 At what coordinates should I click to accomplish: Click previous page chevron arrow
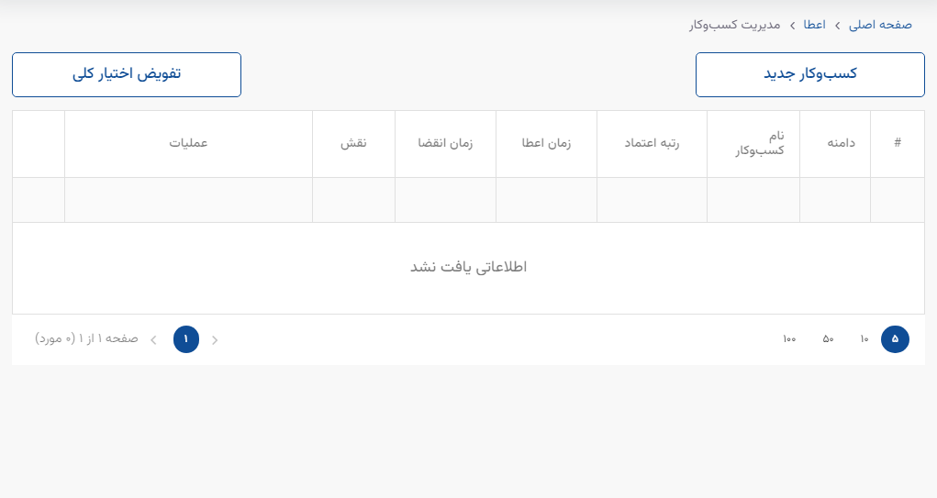215,339
